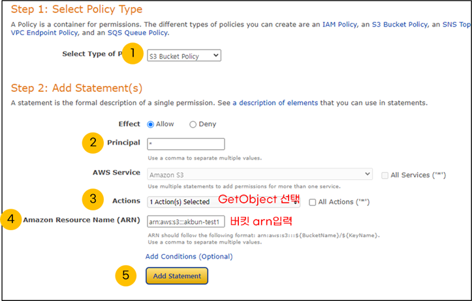Click the AWS Service label
This screenshot has width=472, height=301.
[x=116, y=173]
